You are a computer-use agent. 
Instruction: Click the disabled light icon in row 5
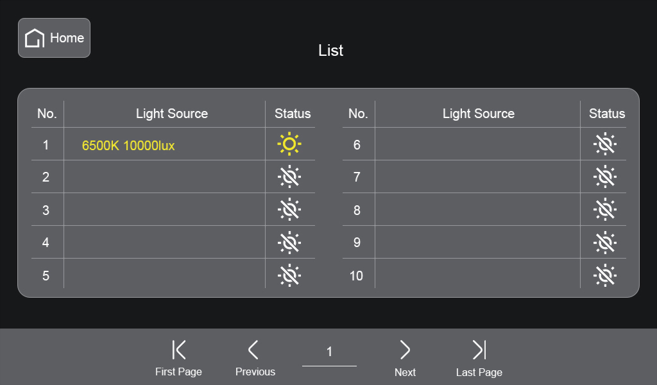click(x=289, y=275)
